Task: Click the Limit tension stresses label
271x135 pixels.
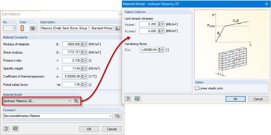Action: click(x=139, y=19)
